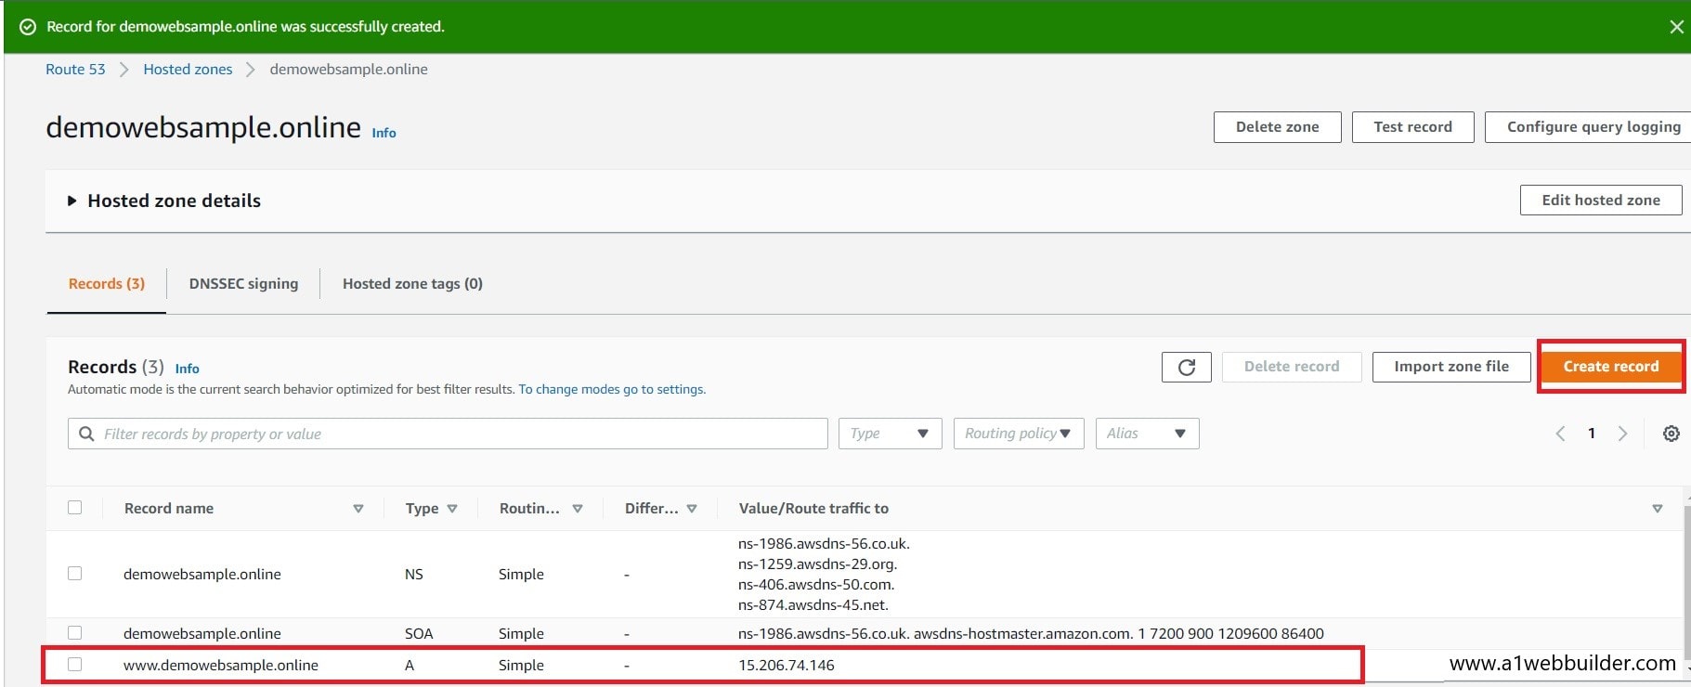Go to next page of records
1691x687 pixels.
[1622, 434]
